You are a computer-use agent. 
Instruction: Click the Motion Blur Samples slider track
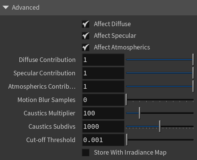point(160,100)
